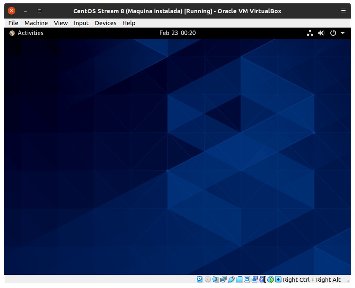Click the Activities button in GNOME
The image size is (355, 288).
pyautogui.click(x=26, y=33)
